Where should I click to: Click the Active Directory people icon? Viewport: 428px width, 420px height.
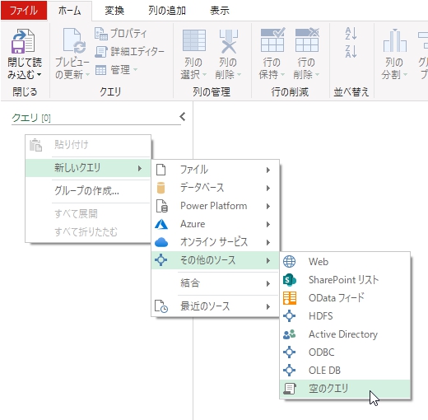289,334
